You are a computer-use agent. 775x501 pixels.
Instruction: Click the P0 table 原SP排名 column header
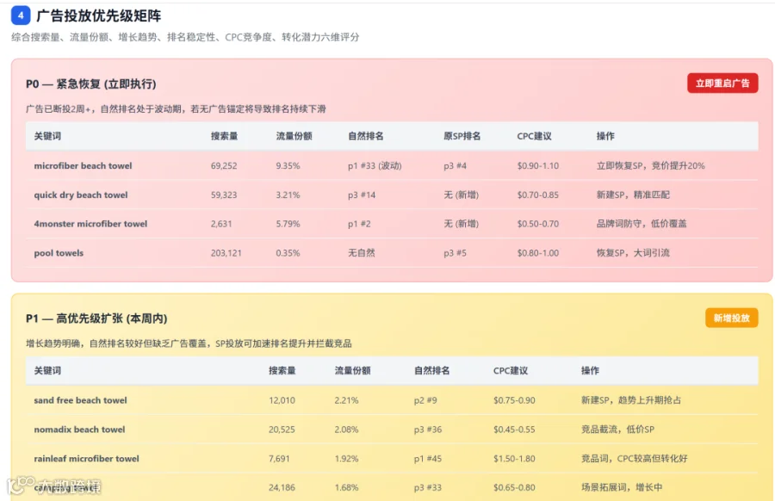click(x=462, y=136)
